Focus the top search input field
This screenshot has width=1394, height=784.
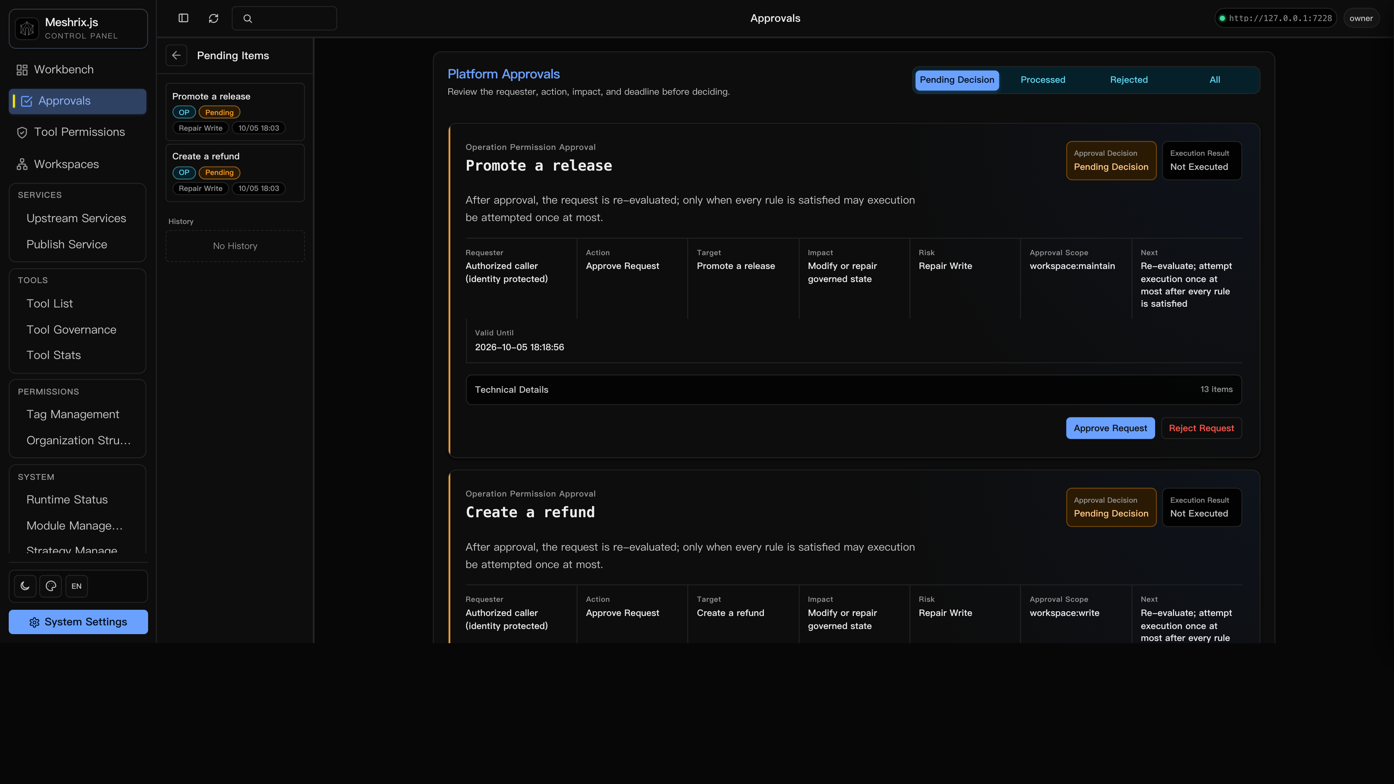[x=284, y=19]
